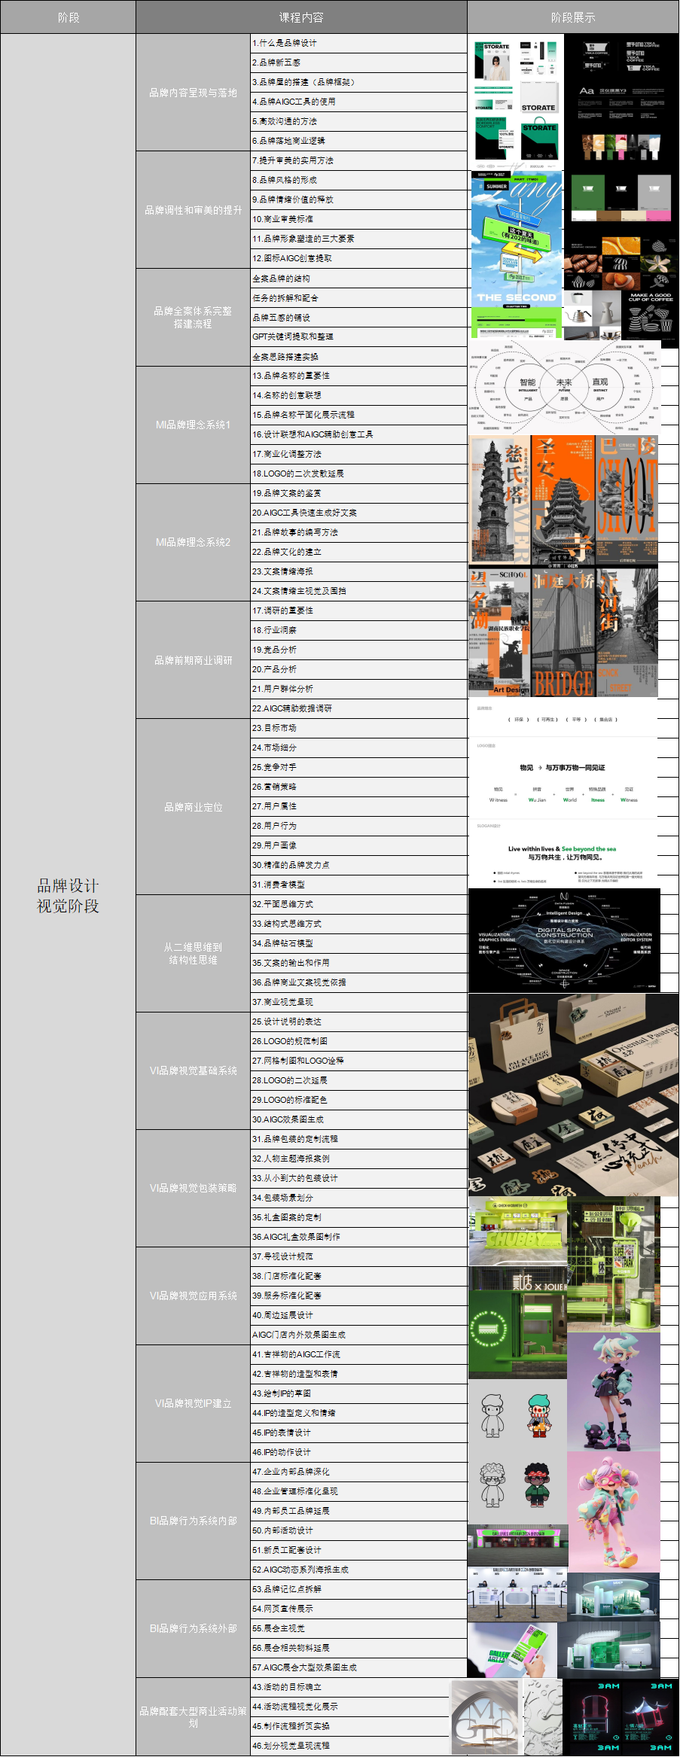Open the blue-sky SUMMER poster image
Viewport: 680px width, 1757px height.
[x=517, y=254]
